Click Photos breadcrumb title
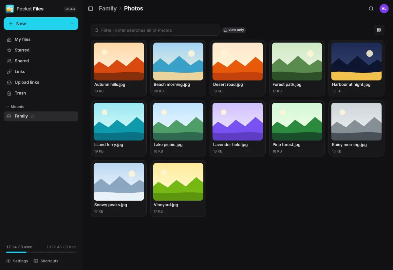Image resolution: width=393 pixels, height=270 pixels. point(134,9)
